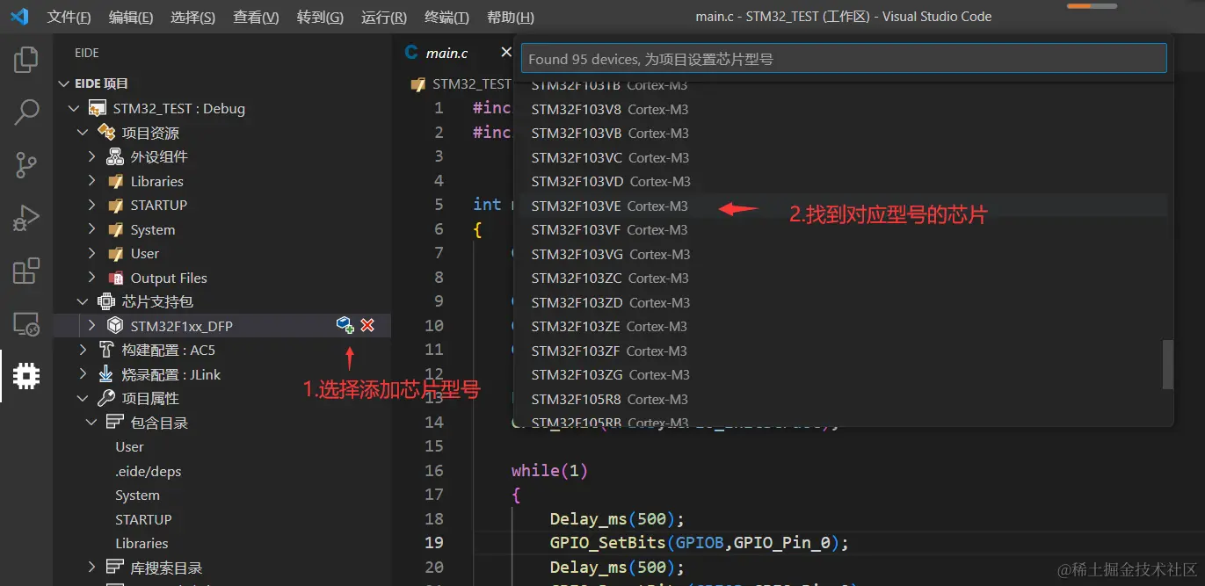Click the device list scrollbar thumb
This screenshot has height=586, width=1205.
[1168, 365]
